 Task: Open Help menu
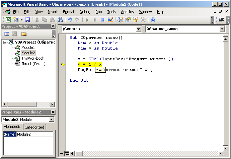click(x=160, y=12)
